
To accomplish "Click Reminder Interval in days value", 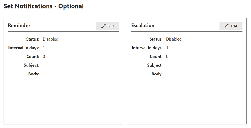I will click(44, 48).
